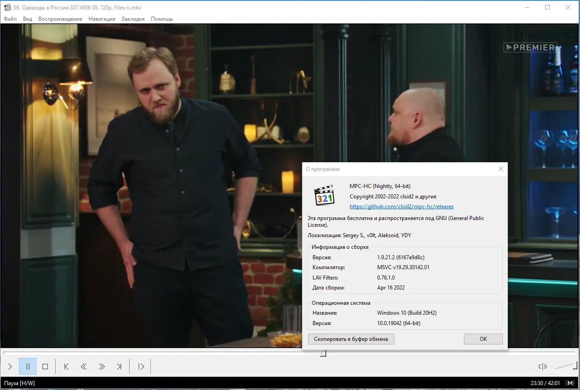Click the version value 1.9.21.2 (6167a9d8c)
Image resolution: width=580 pixels, height=390 pixels.
pos(401,257)
